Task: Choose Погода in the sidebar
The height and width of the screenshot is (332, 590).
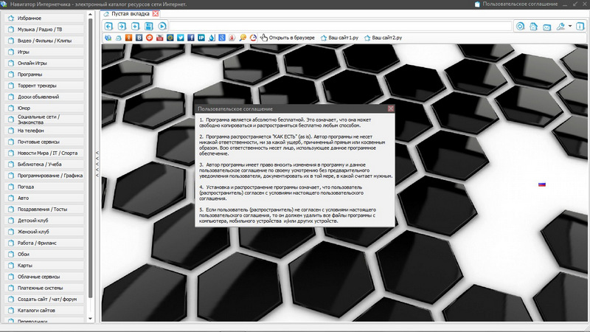Action: (x=44, y=187)
